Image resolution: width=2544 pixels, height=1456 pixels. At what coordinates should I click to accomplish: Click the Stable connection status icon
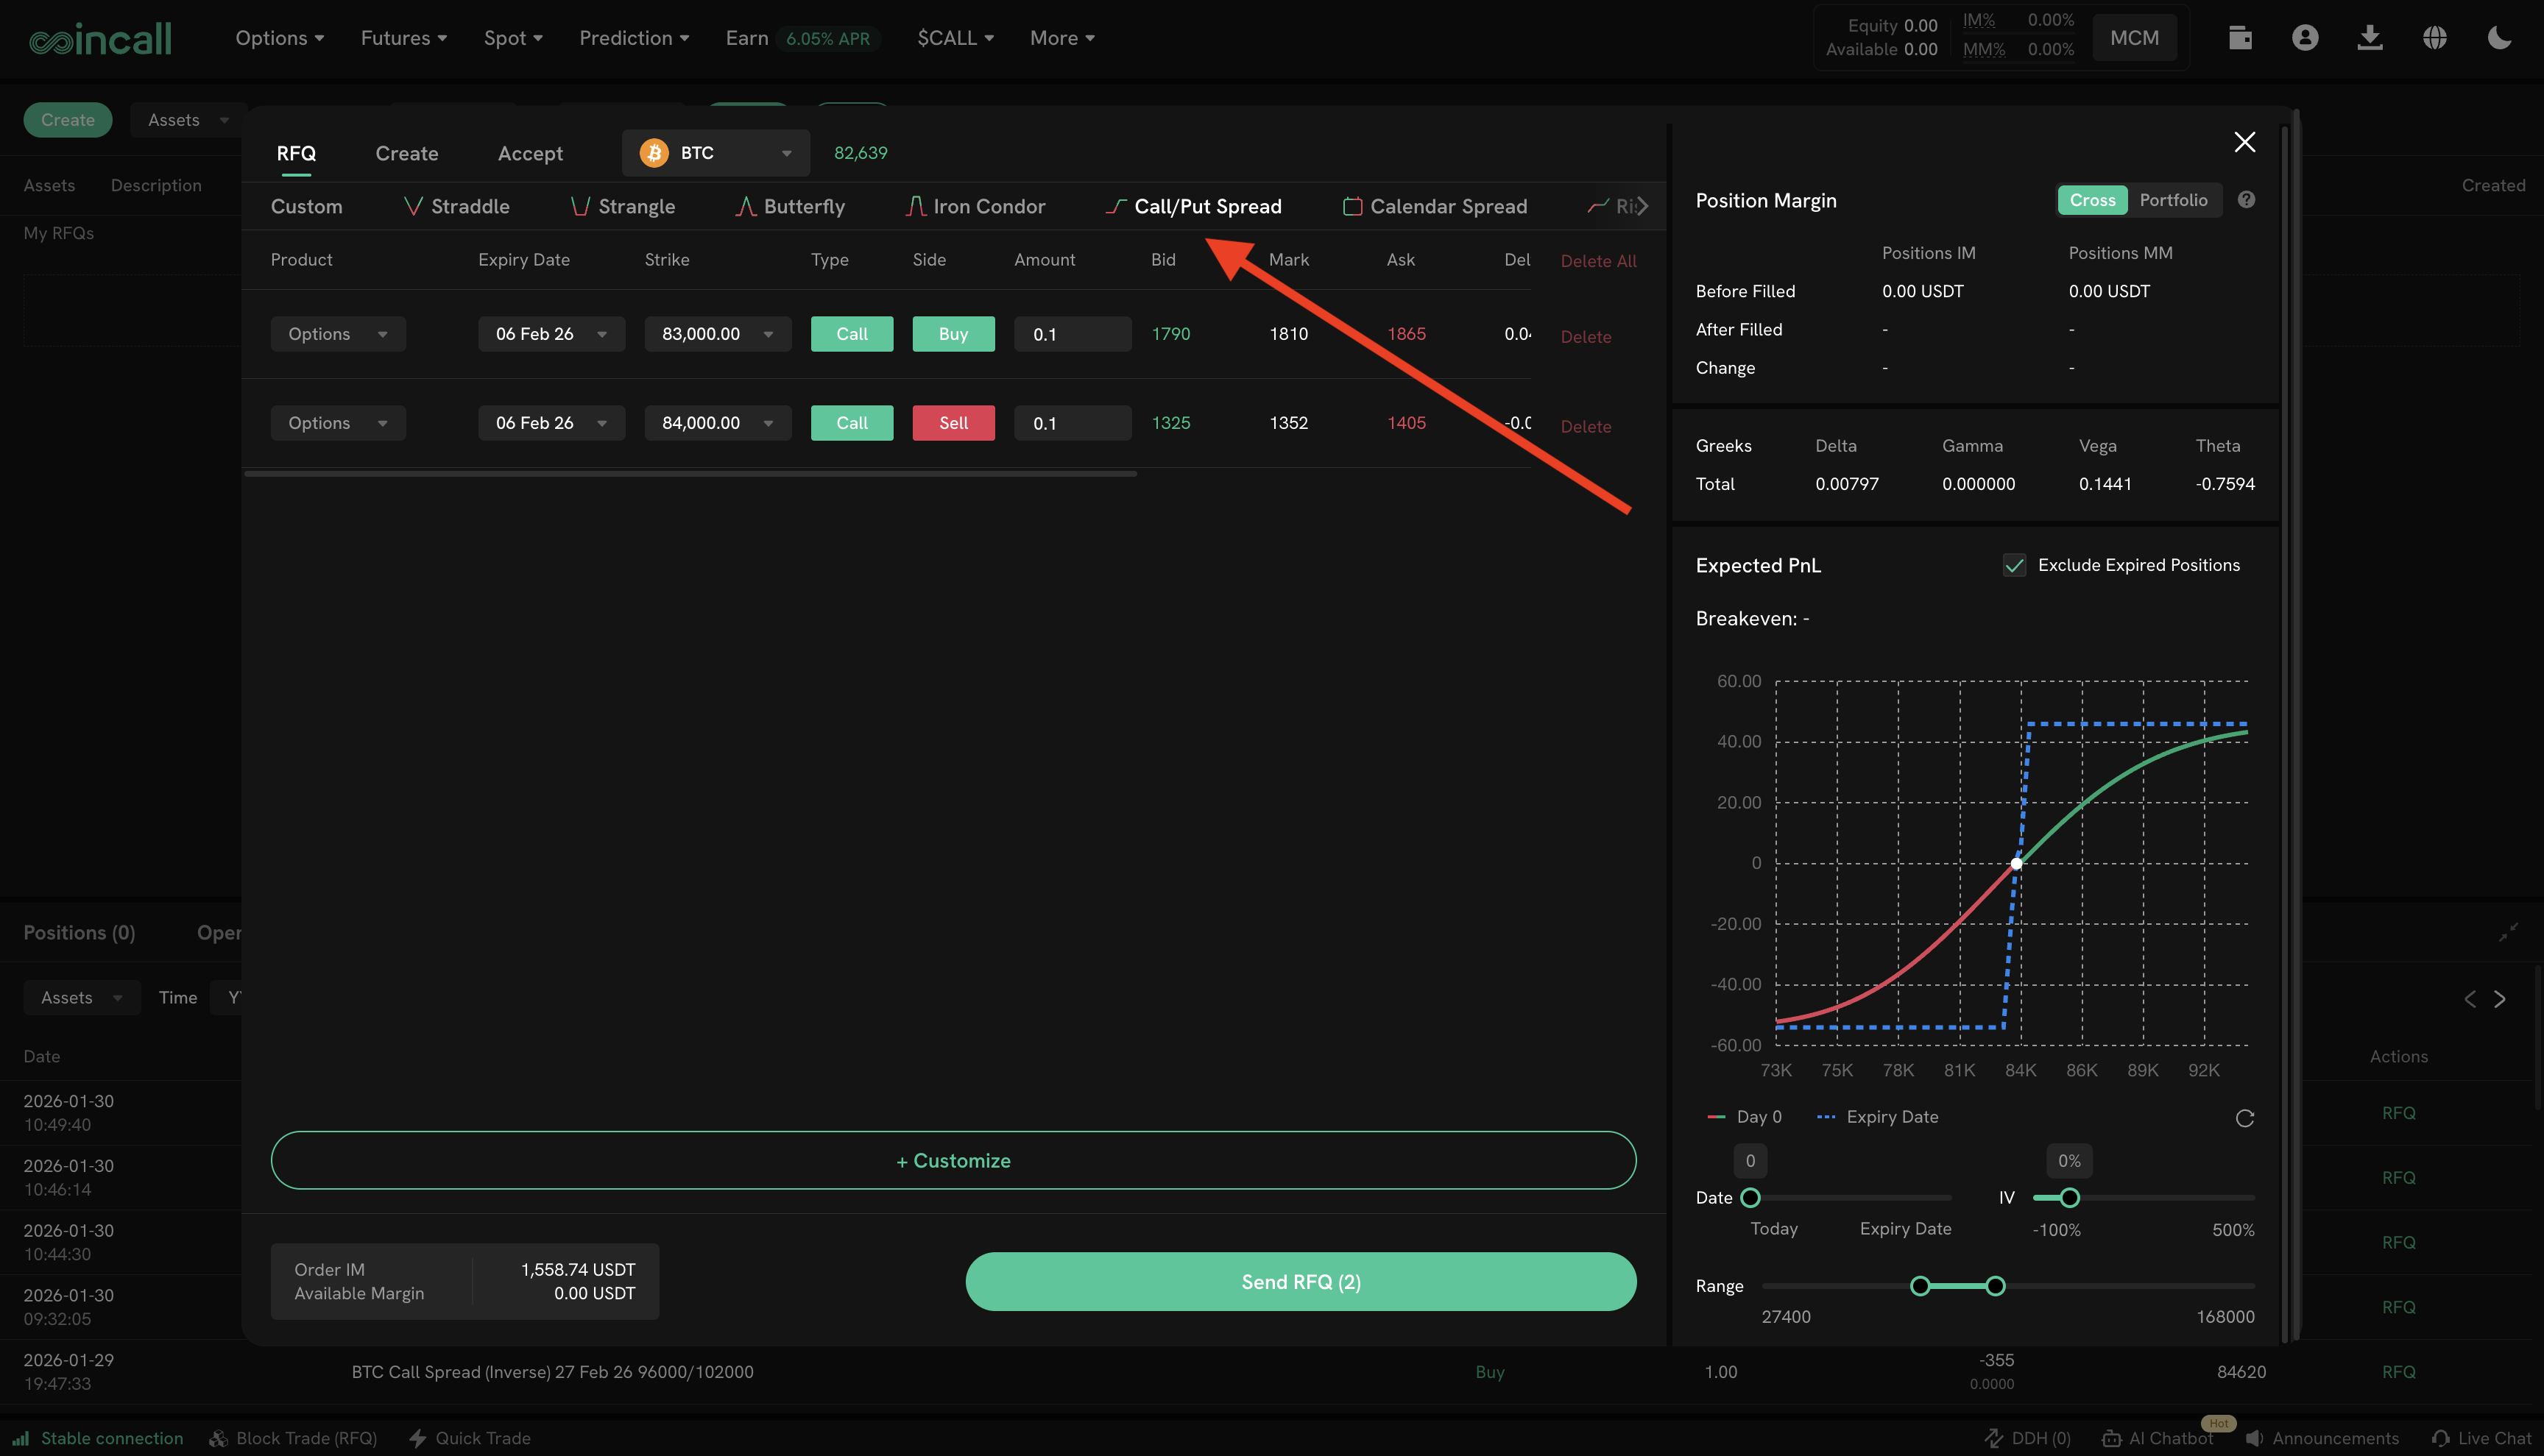(x=20, y=1438)
